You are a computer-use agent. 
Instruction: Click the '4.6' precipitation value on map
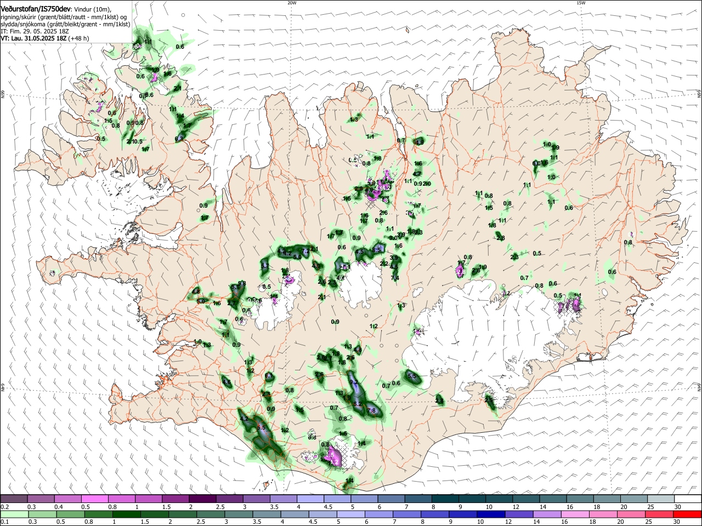pos(227,382)
